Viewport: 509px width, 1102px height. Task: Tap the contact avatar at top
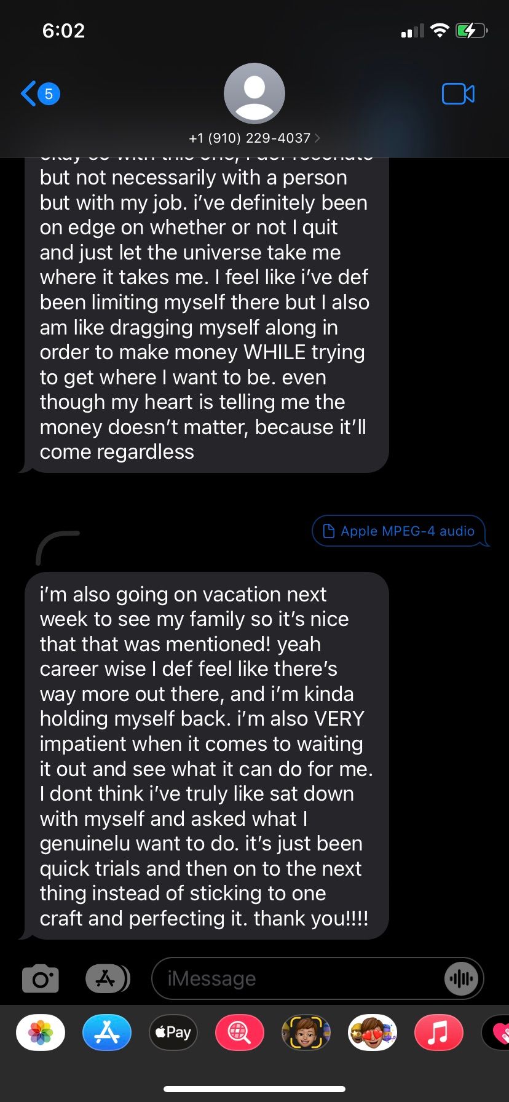254,93
